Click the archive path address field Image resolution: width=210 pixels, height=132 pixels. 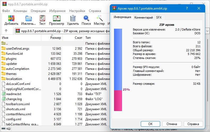(62, 31)
